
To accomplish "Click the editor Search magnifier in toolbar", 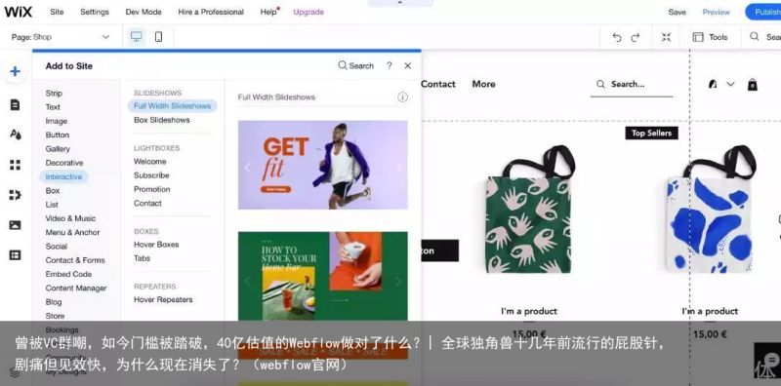I will (x=755, y=37).
